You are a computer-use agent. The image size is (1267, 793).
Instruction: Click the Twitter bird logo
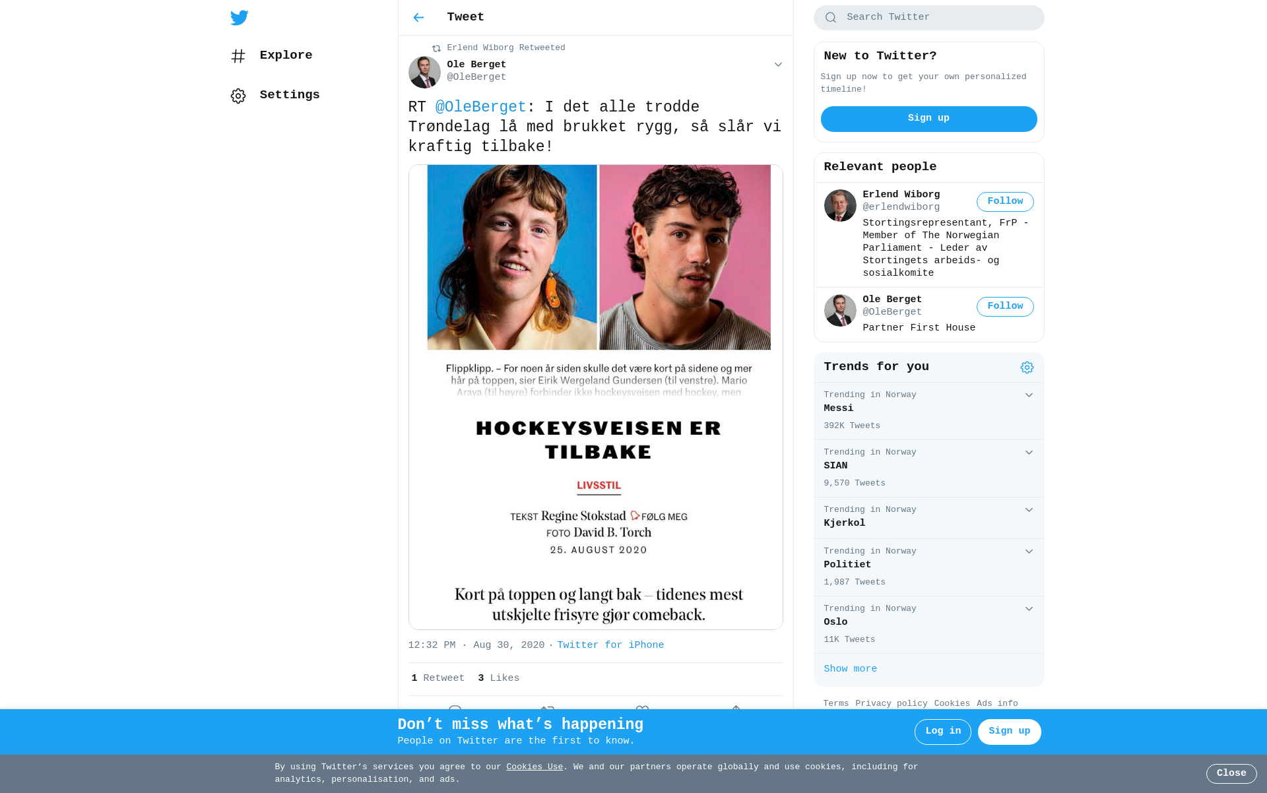[239, 18]
